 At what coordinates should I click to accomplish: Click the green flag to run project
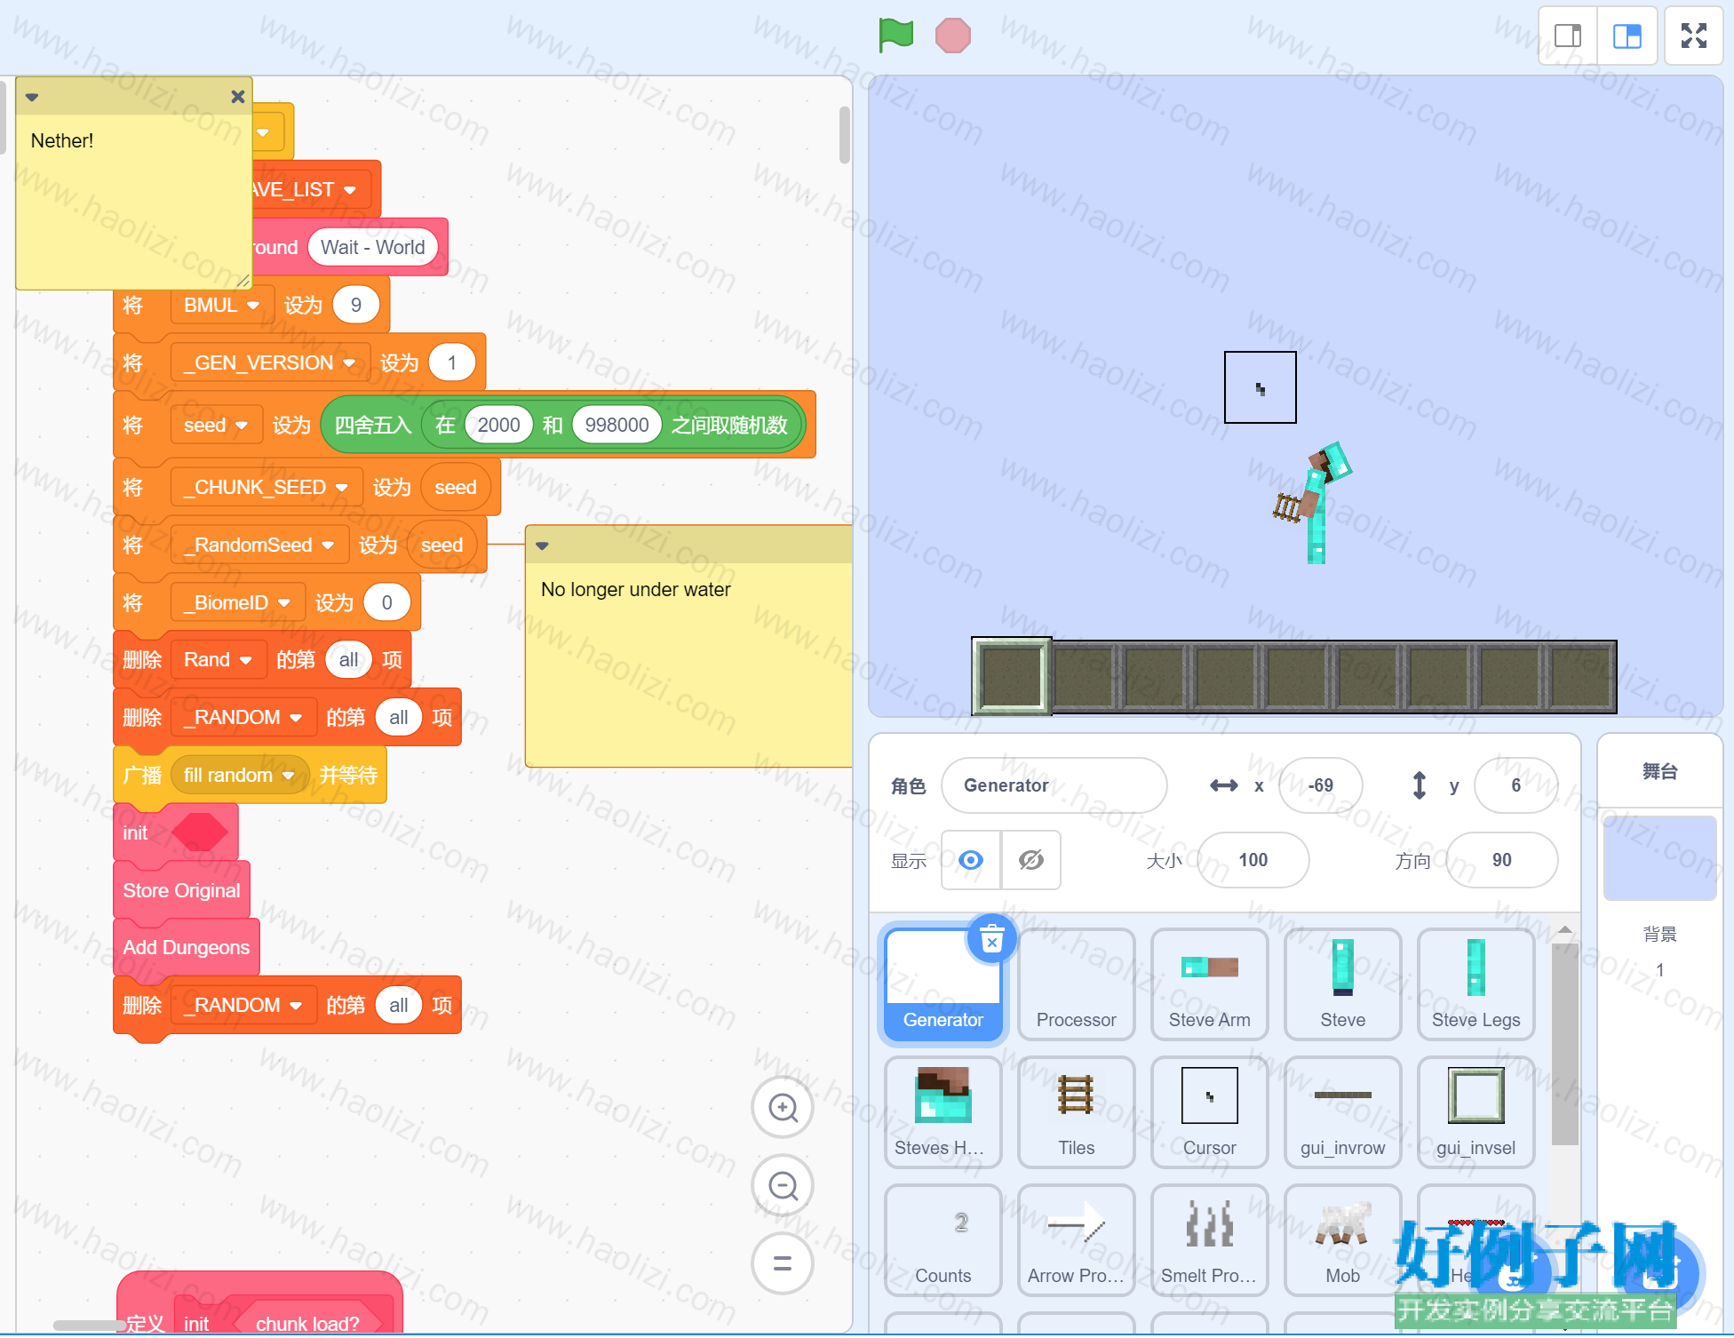895,36
